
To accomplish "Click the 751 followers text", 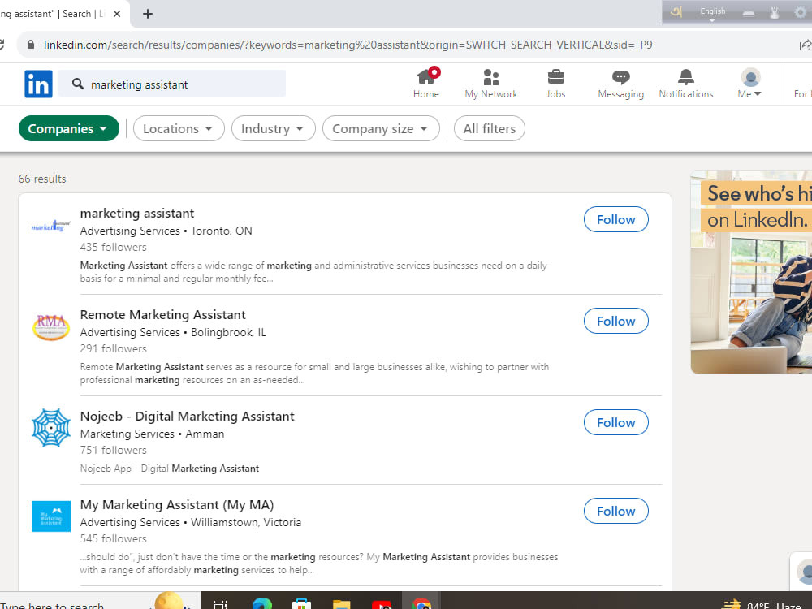I will tap(113, 450).
